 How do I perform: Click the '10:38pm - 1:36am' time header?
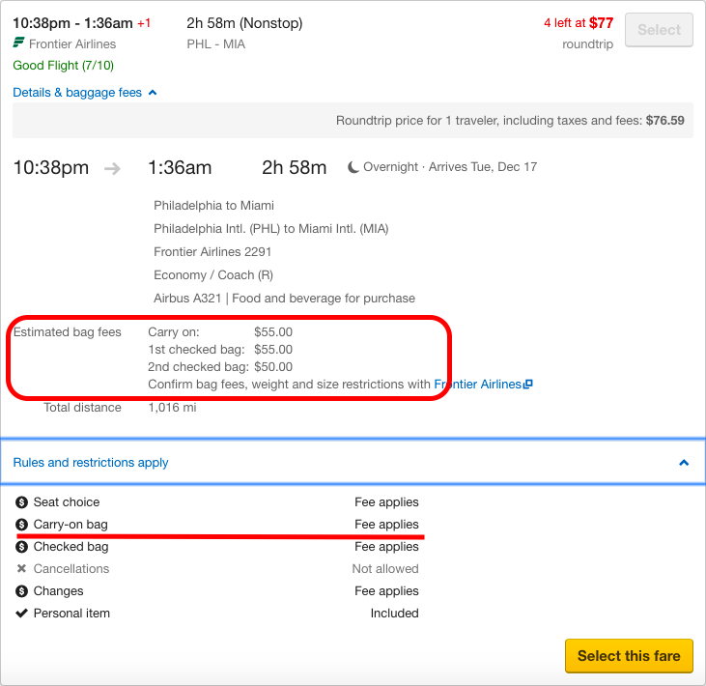click(x=72, y=23)
